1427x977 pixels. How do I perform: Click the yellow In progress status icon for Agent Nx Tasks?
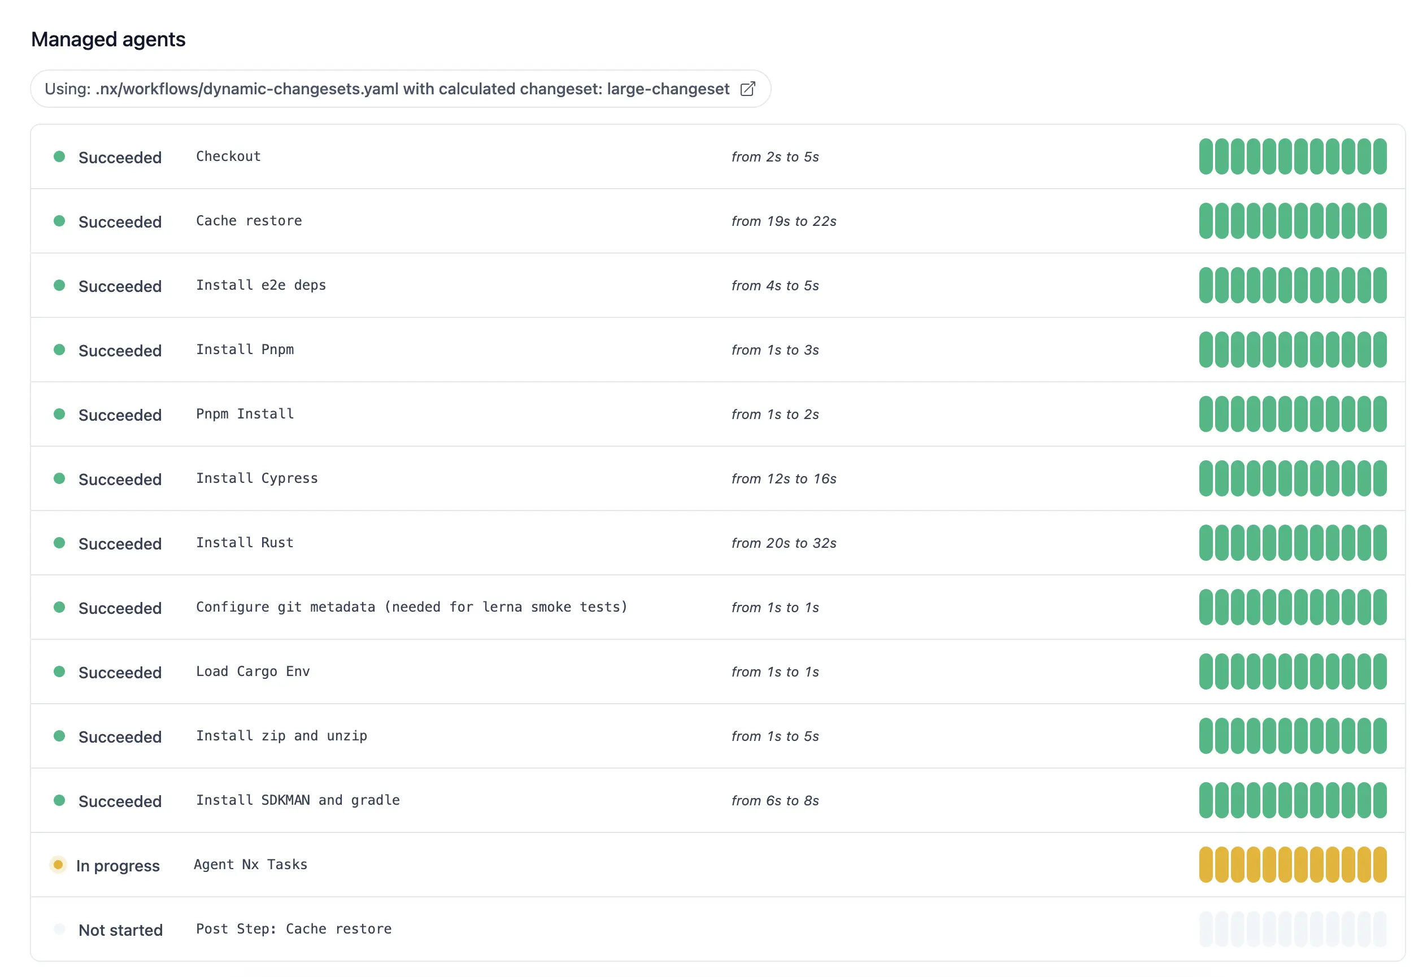click(62, 864)
